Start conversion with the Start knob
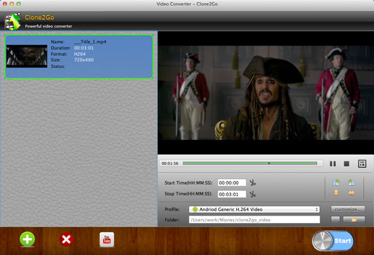Screen dimensions: 374x255 tap(333, 241)
